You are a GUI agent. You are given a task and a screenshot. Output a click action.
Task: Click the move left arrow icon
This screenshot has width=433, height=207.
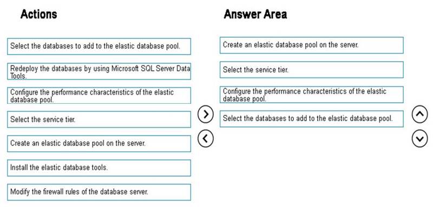(206, 139)
